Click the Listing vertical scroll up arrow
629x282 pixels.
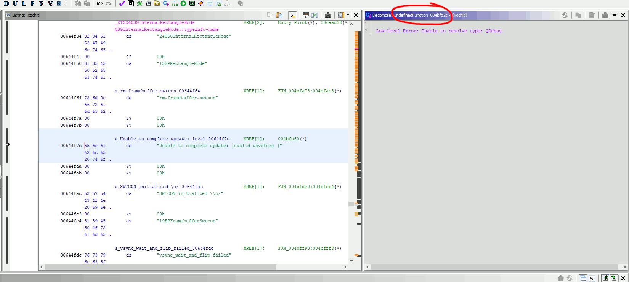click(351, 24)
